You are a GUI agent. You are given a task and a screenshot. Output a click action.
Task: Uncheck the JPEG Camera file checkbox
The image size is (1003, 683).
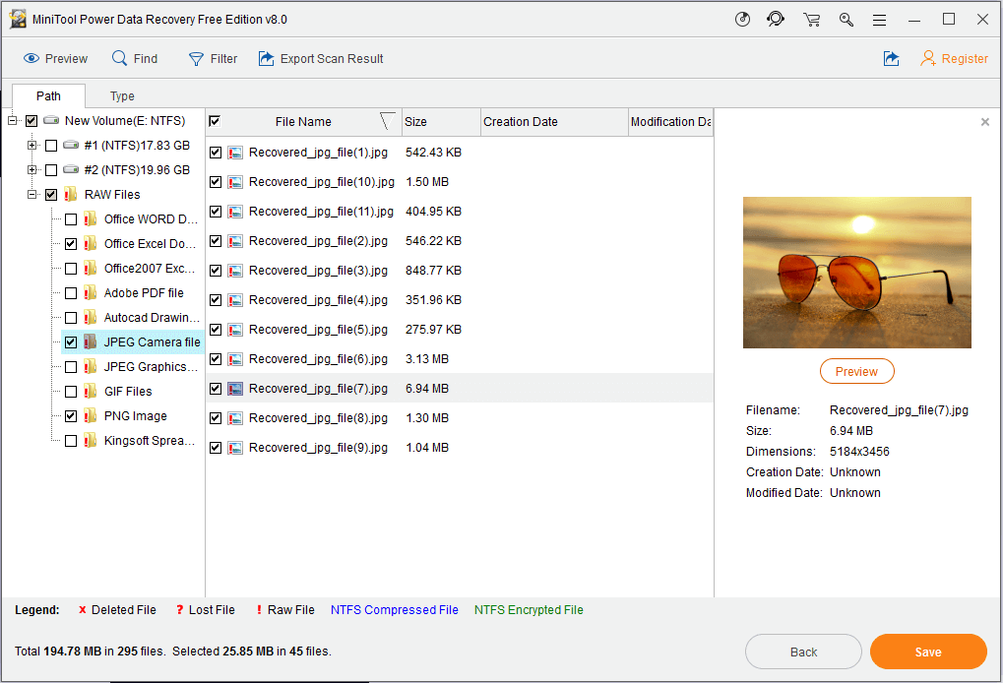pos(71,342)
